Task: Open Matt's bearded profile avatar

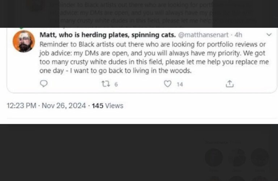Action: coord(24,41)
